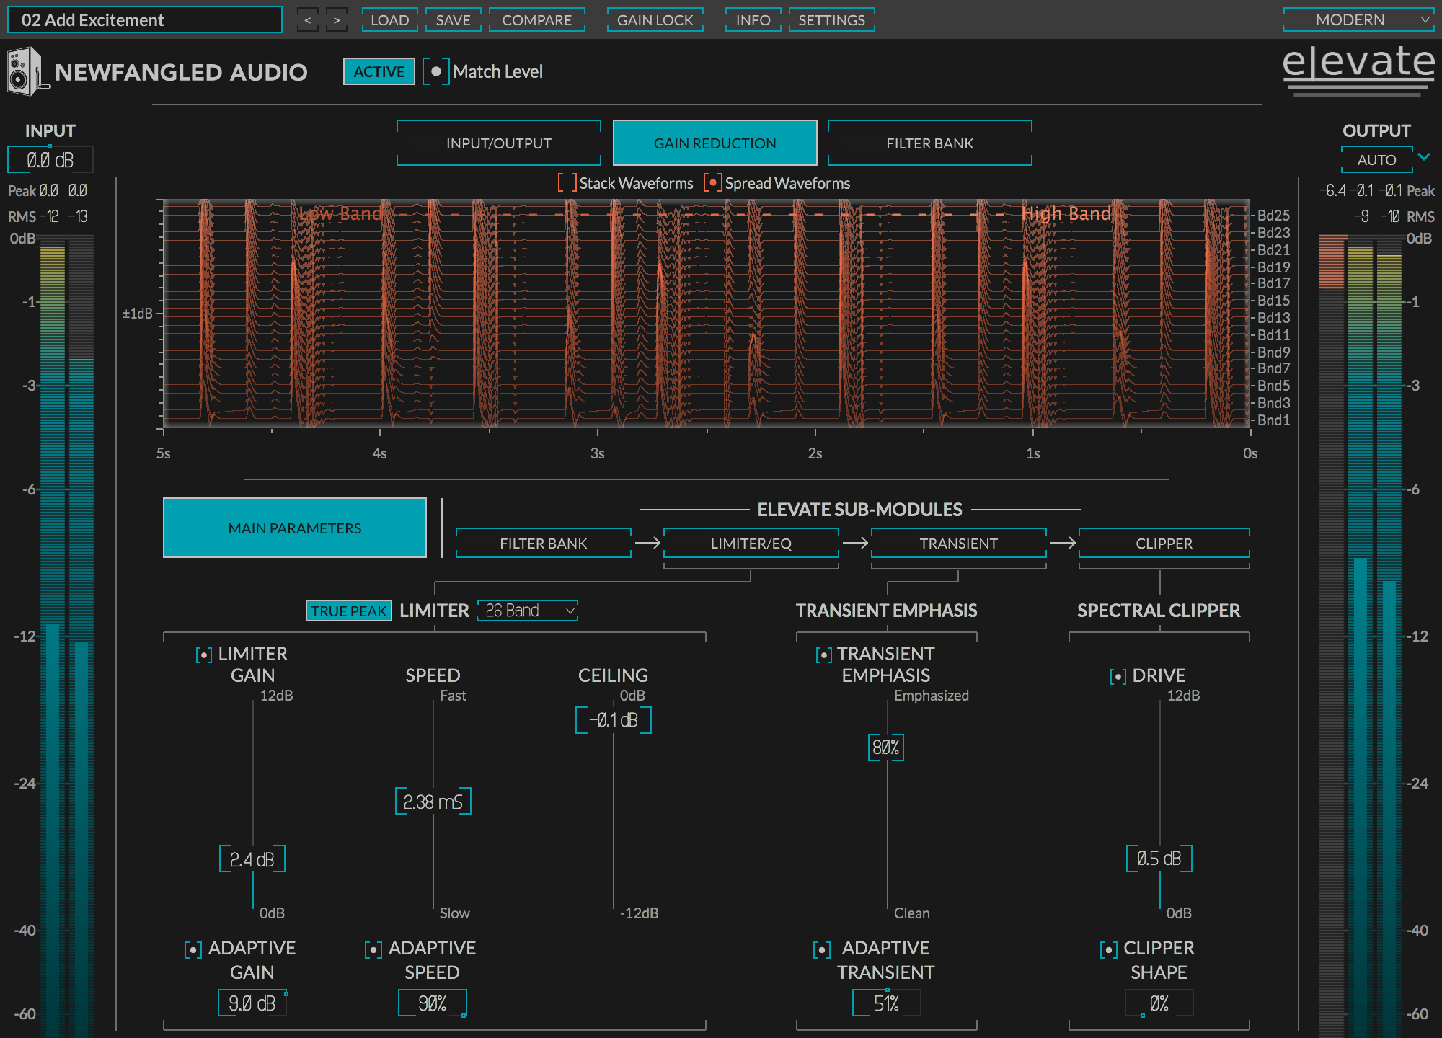Click the previous preset arrow

pyautogui.click(x=308, y=19)
